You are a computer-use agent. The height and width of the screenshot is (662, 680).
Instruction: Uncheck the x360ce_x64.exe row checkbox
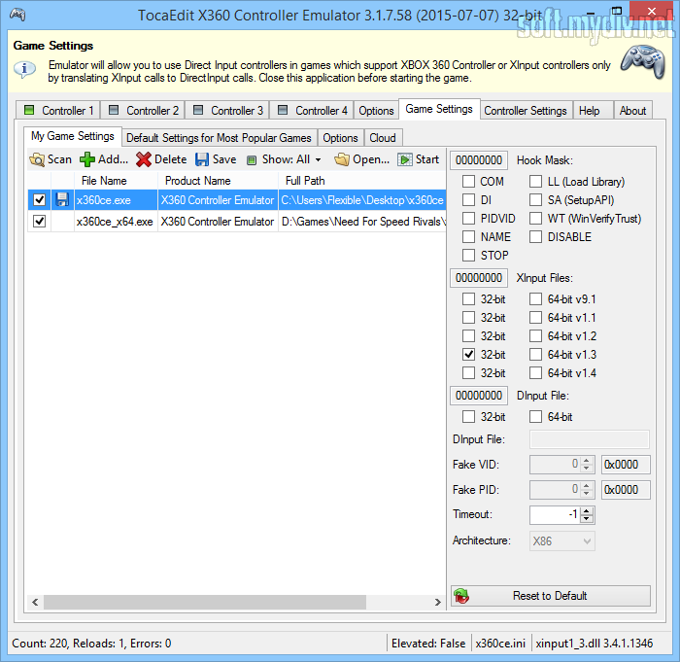(x=40, y=222)
